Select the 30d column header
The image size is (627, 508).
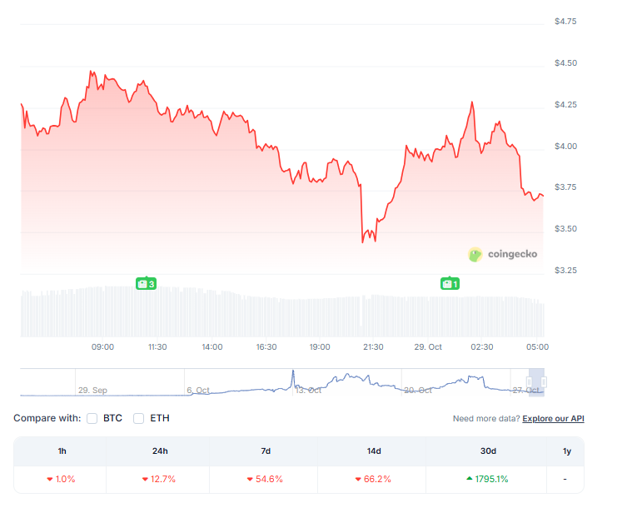click(x=488, y=451)
